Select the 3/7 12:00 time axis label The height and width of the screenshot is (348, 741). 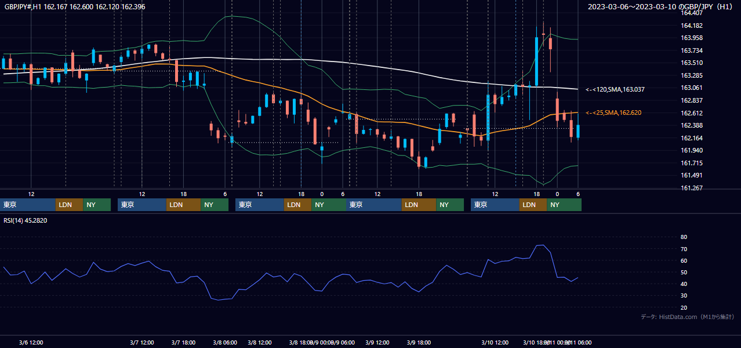142,342
